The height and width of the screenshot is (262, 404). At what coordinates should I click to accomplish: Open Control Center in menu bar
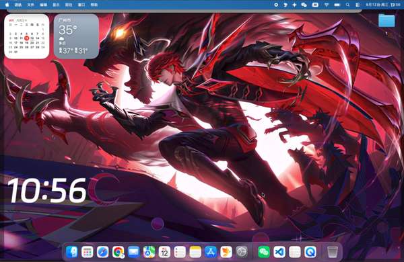pyautogui.click(x=358, y=5)
